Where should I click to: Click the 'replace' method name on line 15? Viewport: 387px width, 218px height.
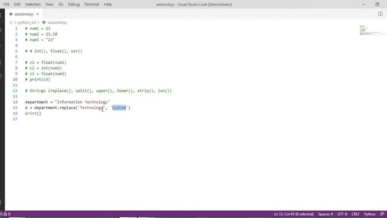pos(67,108)
